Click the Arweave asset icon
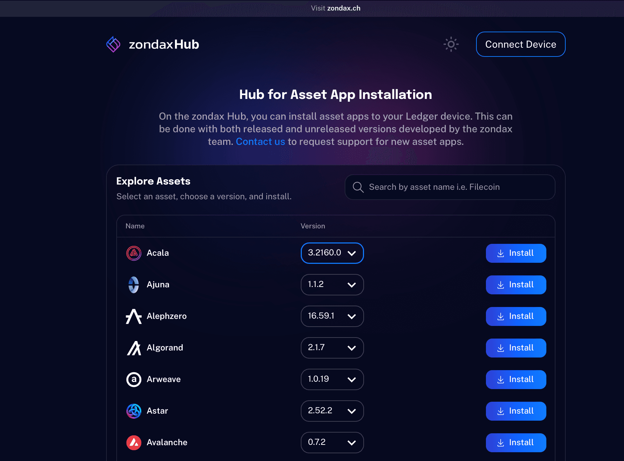This screenshot has width=624, height=461. click(134, 380)
